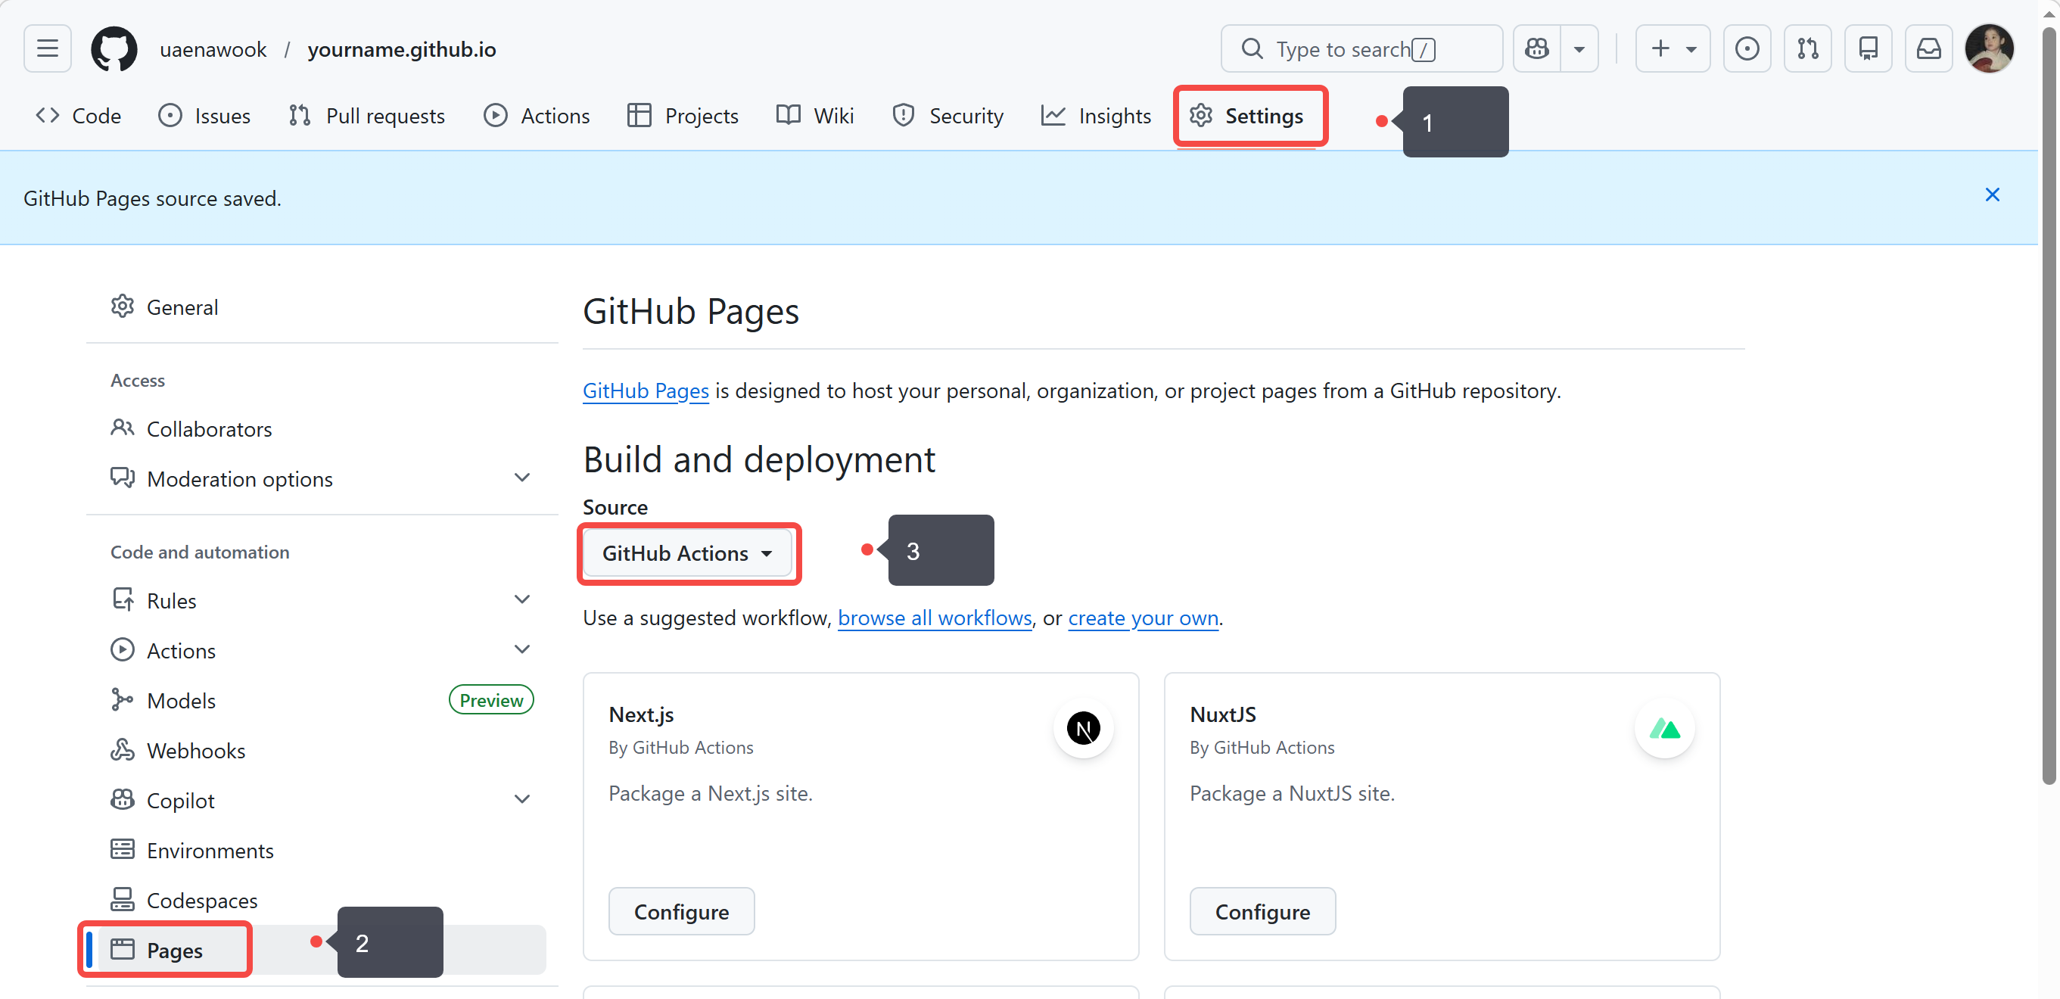The width and height of the screenshot is (2060, 999).
Task: Click the GitHub Octocat logo
Action: point(114,48)
